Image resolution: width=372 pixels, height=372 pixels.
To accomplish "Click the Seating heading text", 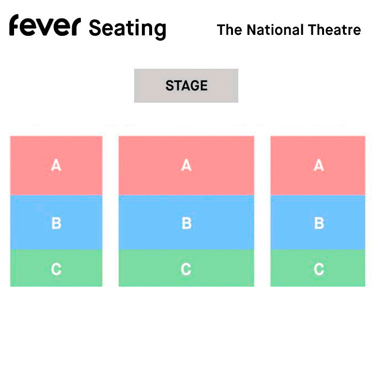I will 127,28.
